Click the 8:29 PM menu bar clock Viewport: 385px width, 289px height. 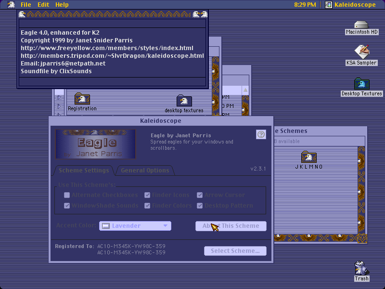(305, 5)
